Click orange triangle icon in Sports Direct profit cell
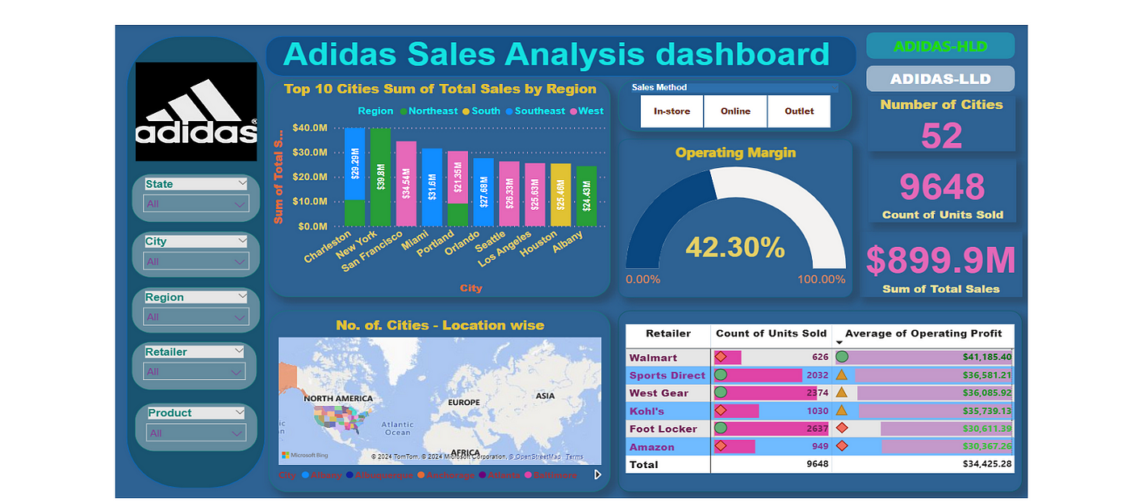Viewport: 1130px width, 502px height. (842, 374)
